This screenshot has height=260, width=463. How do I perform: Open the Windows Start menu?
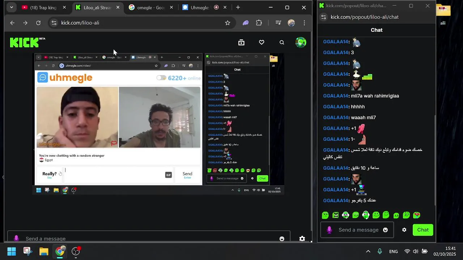click(12, 251)
